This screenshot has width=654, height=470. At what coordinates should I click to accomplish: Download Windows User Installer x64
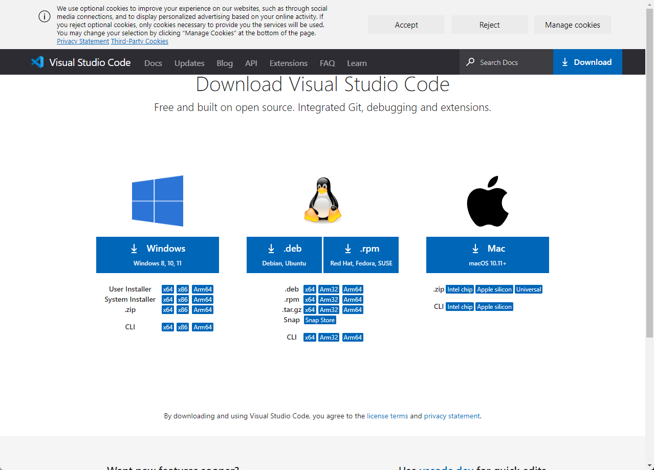(x=168, y=289)
